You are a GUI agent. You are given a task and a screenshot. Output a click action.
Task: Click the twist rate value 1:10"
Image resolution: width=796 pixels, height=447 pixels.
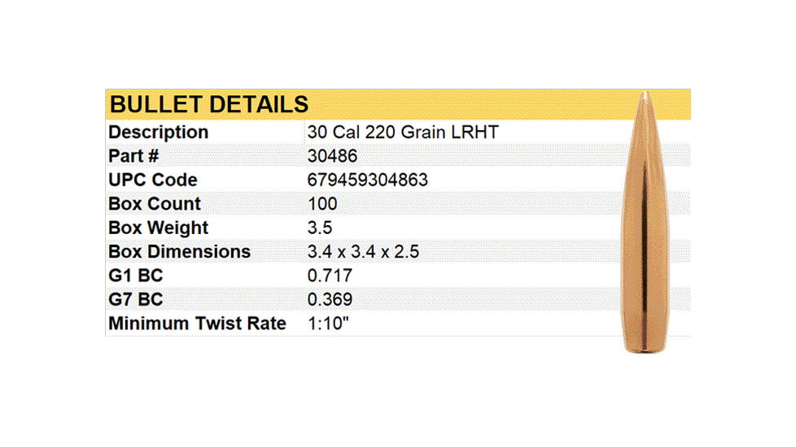coord(329,323)
